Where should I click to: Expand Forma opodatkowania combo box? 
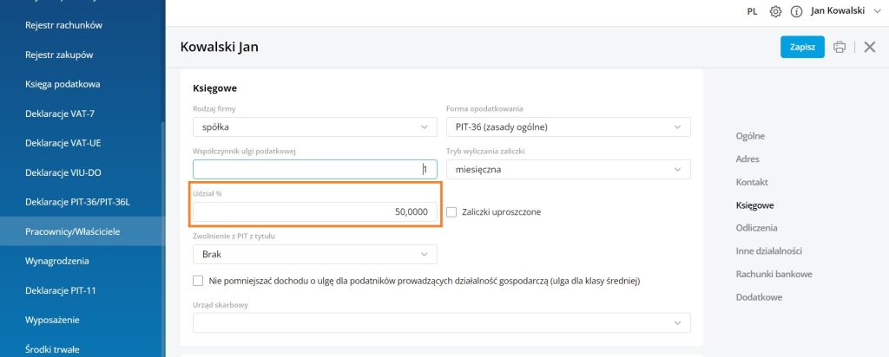coord(568,127)
